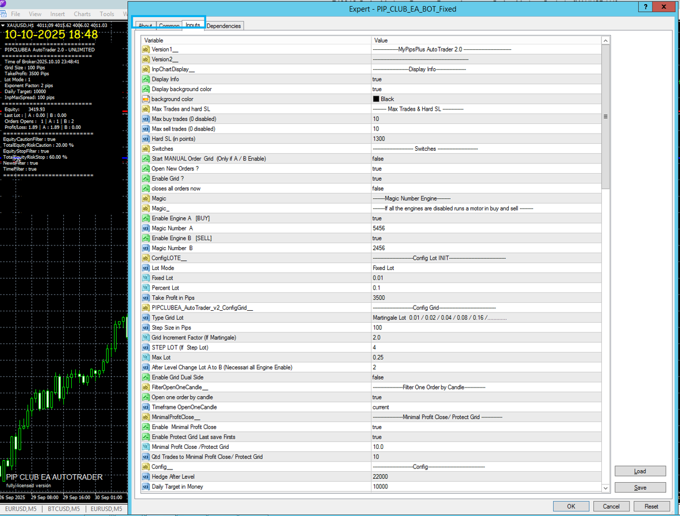Click the icon beside Version1__ variable
This screenshot has width=680, height=516.
[x=146, y=49]
